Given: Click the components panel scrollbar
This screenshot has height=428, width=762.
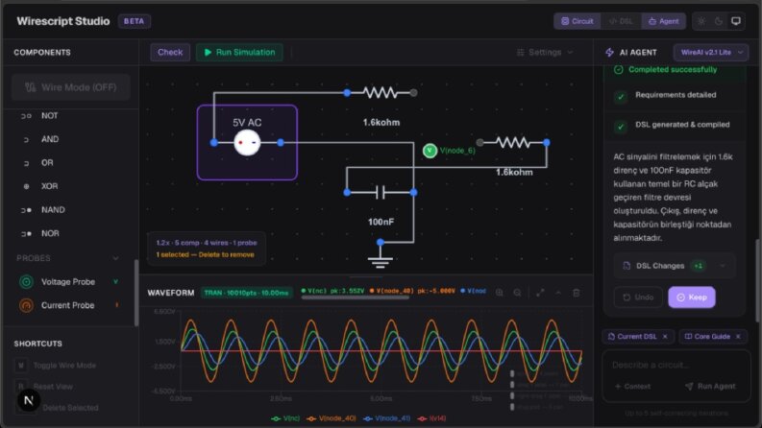Looking at the screenshot, I should pos(136,293).
